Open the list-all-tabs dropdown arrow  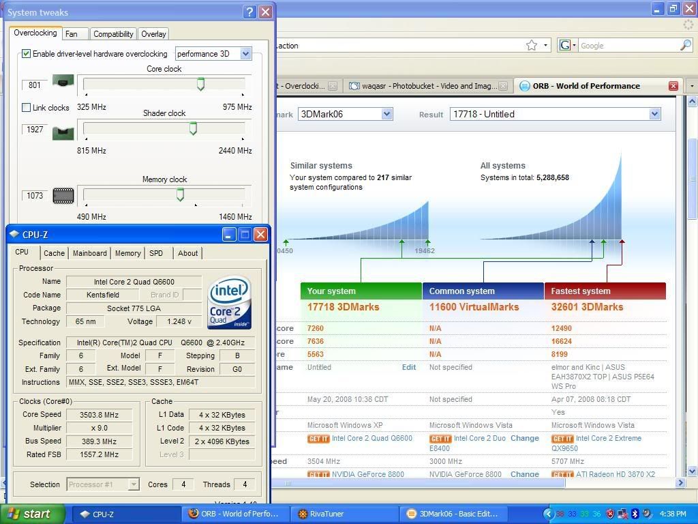(x=692, y=86)
